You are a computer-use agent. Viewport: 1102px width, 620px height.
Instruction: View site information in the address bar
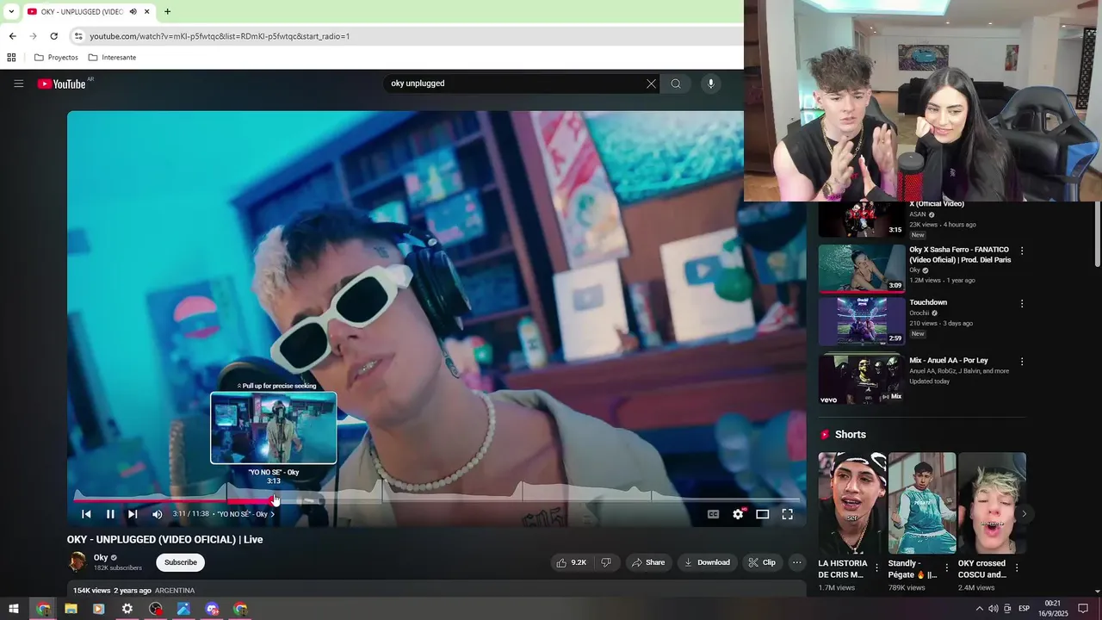[78, 36]
